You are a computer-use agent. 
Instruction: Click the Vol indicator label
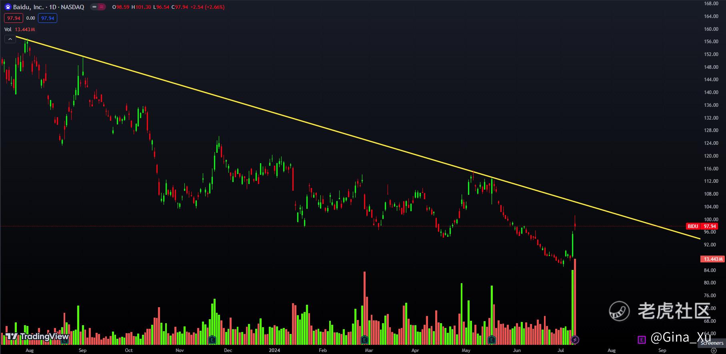[x=8, y=30]
